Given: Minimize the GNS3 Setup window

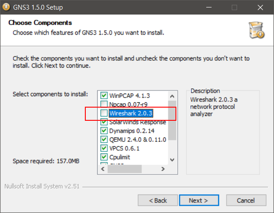Looking at the screenshot, I should (x=209, y=7).
